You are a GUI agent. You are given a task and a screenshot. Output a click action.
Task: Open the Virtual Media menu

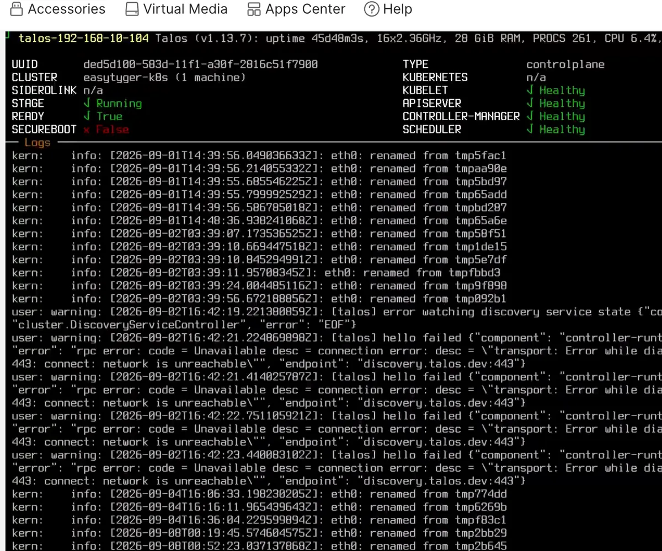[177, 9]
